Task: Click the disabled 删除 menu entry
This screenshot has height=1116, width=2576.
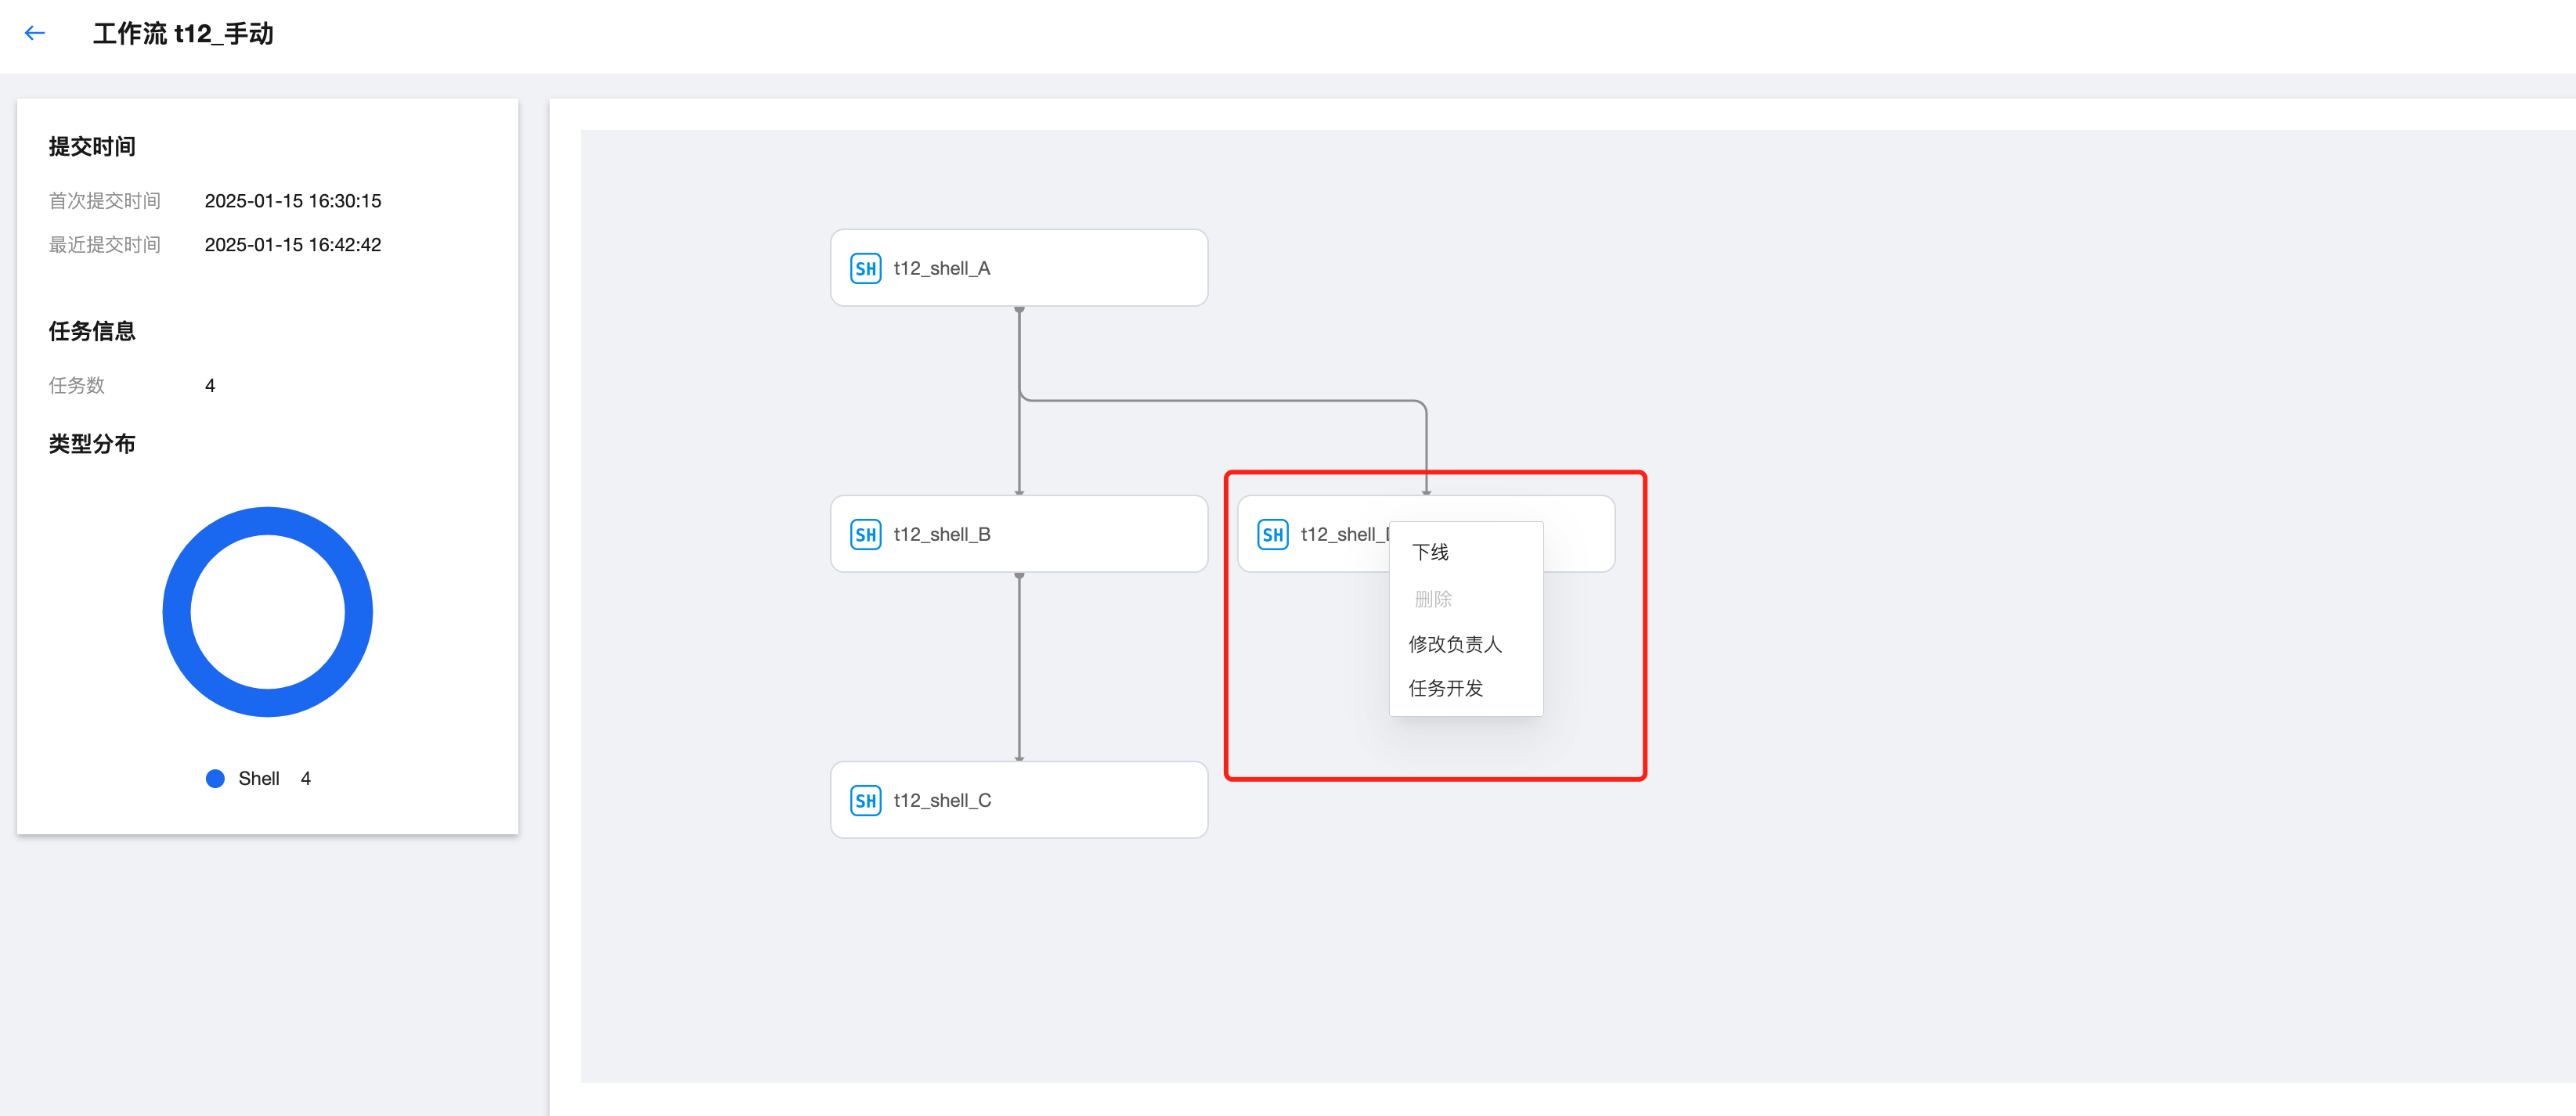Action: (x=1433, y=599)
